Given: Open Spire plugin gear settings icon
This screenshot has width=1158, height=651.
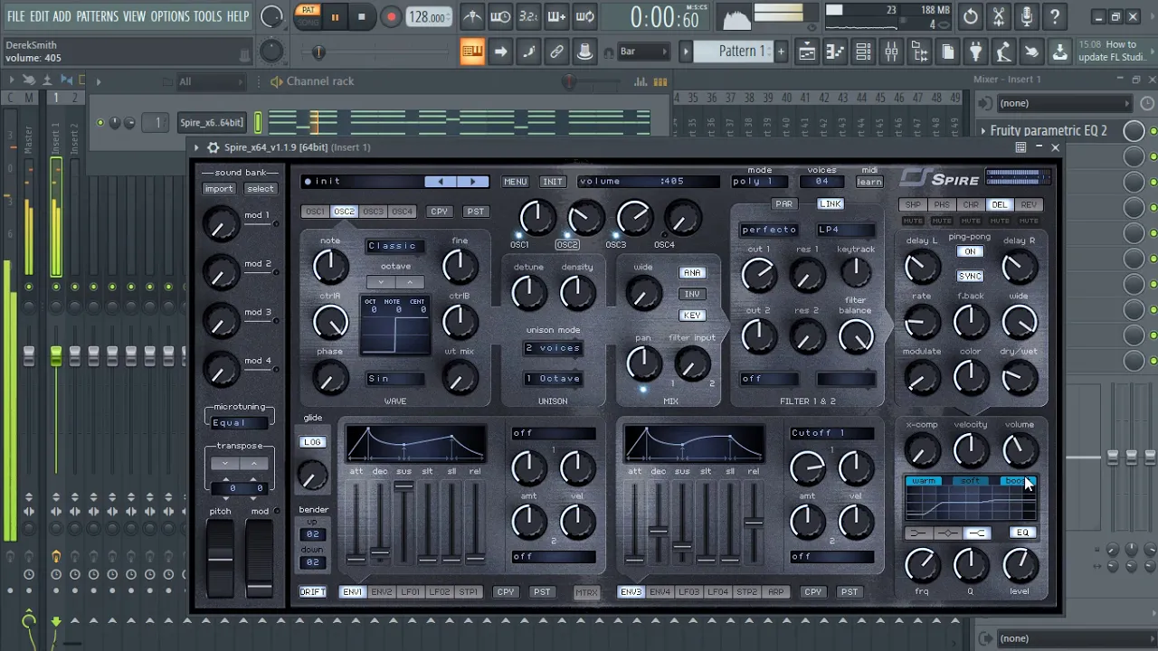Looking at the screenshot, I should [x=213, y=147].
